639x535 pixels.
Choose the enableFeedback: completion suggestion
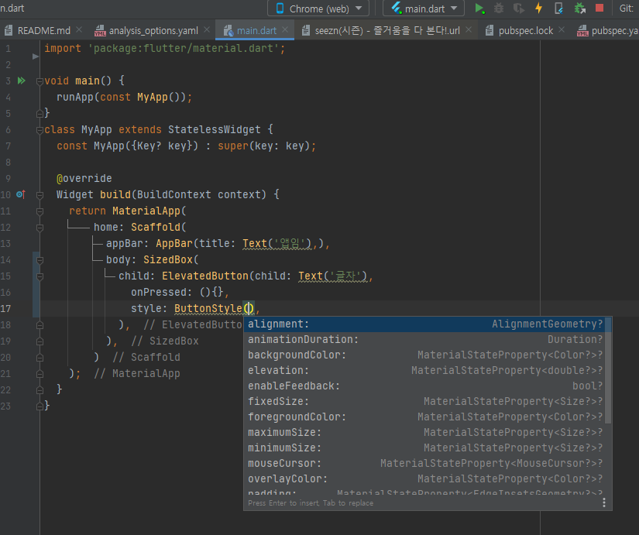424,386
